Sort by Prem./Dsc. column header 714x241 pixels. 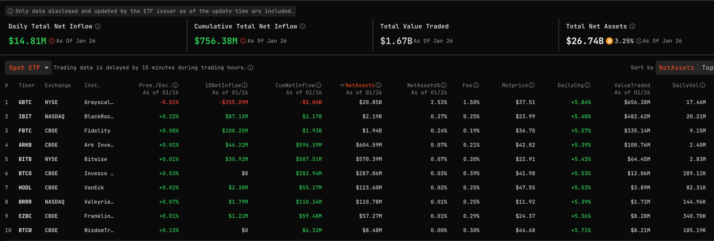pyautogui.click(x=155, y=85)
